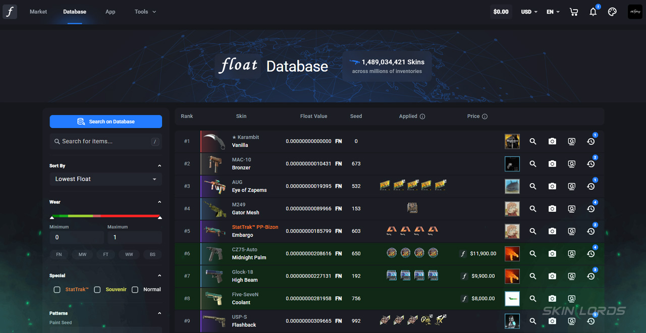Open the $8,000.00 Five-SeveN listing

click(x=478, y=299)
